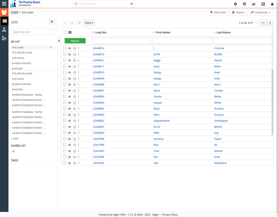Open the Tasks checkmark icon
Screen dimensions: 278x217
[x=263, y=4]
